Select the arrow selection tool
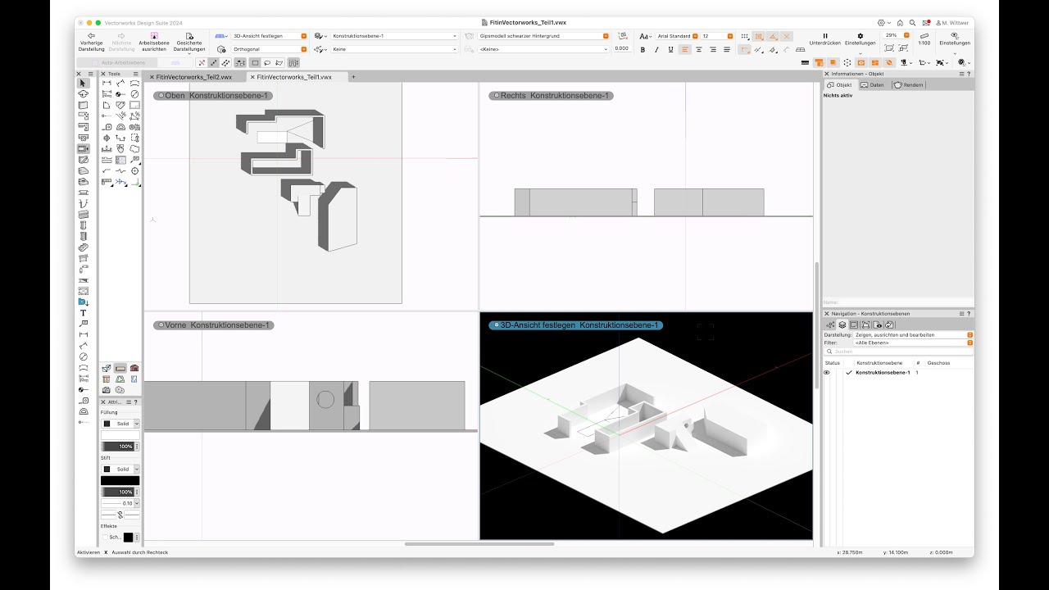This screenshot has width=1049, height=590. [83, 83]
